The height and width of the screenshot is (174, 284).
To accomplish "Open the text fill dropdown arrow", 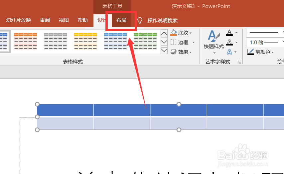I will (236, 33).
